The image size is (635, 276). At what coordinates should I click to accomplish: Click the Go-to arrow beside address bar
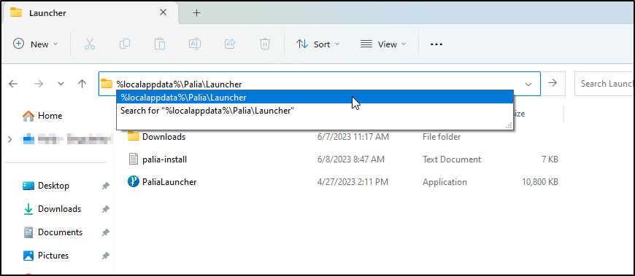coord(553,83)
